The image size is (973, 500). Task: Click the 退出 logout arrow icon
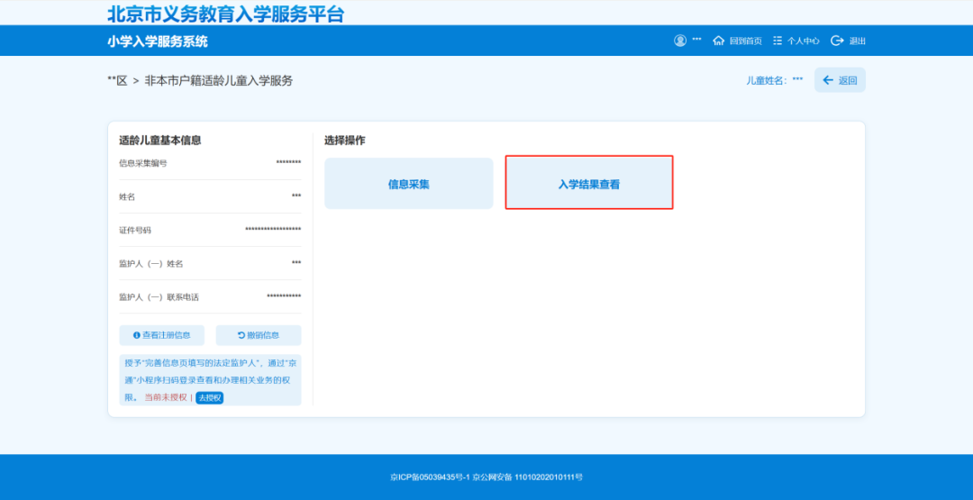[837, 41]
